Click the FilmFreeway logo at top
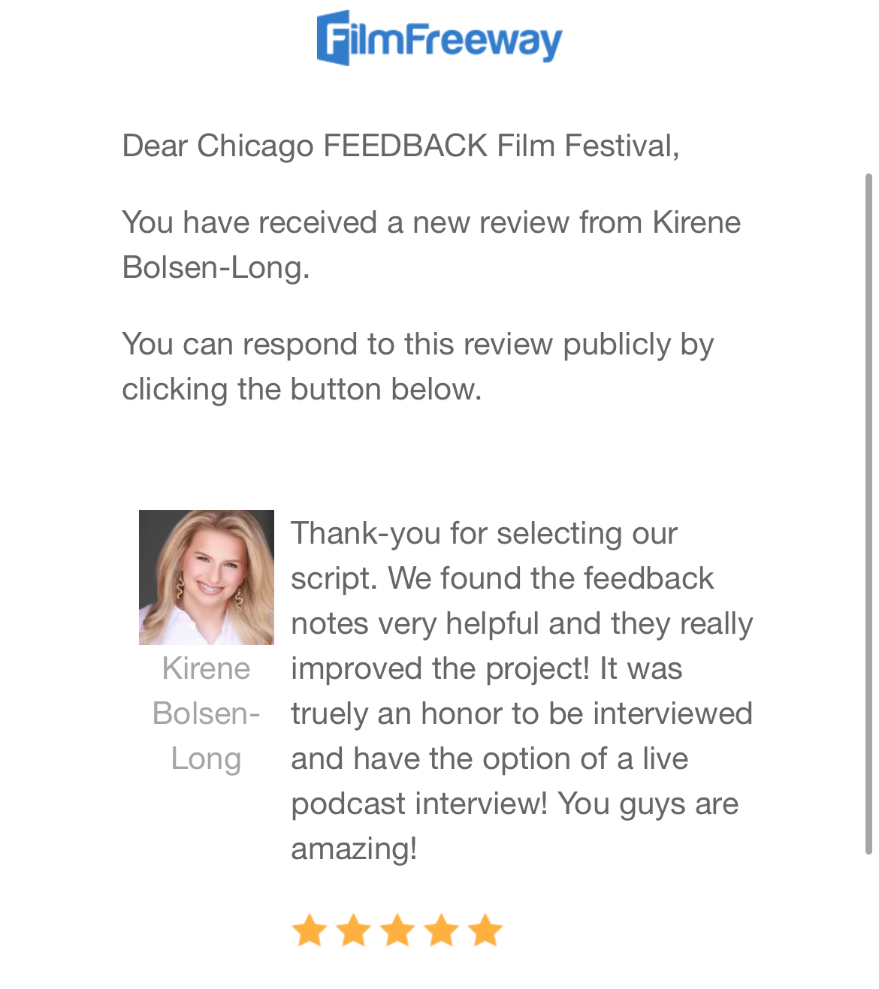The width and height of the screenshot is (879, 989). point(439,38)
